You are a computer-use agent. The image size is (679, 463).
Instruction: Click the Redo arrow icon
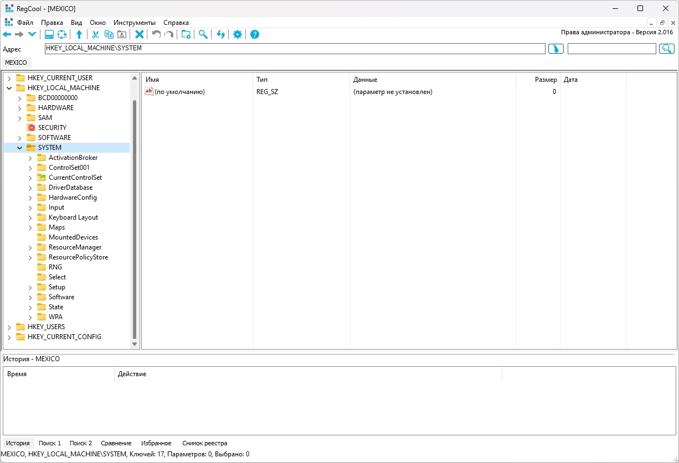169,34
